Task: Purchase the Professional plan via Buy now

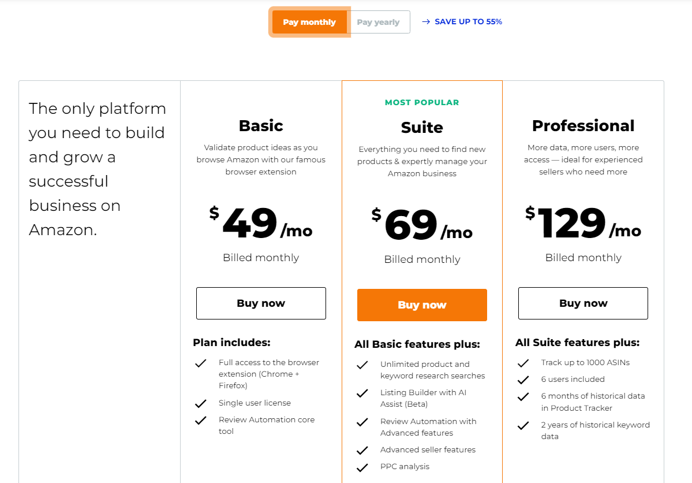Action: 583,303
